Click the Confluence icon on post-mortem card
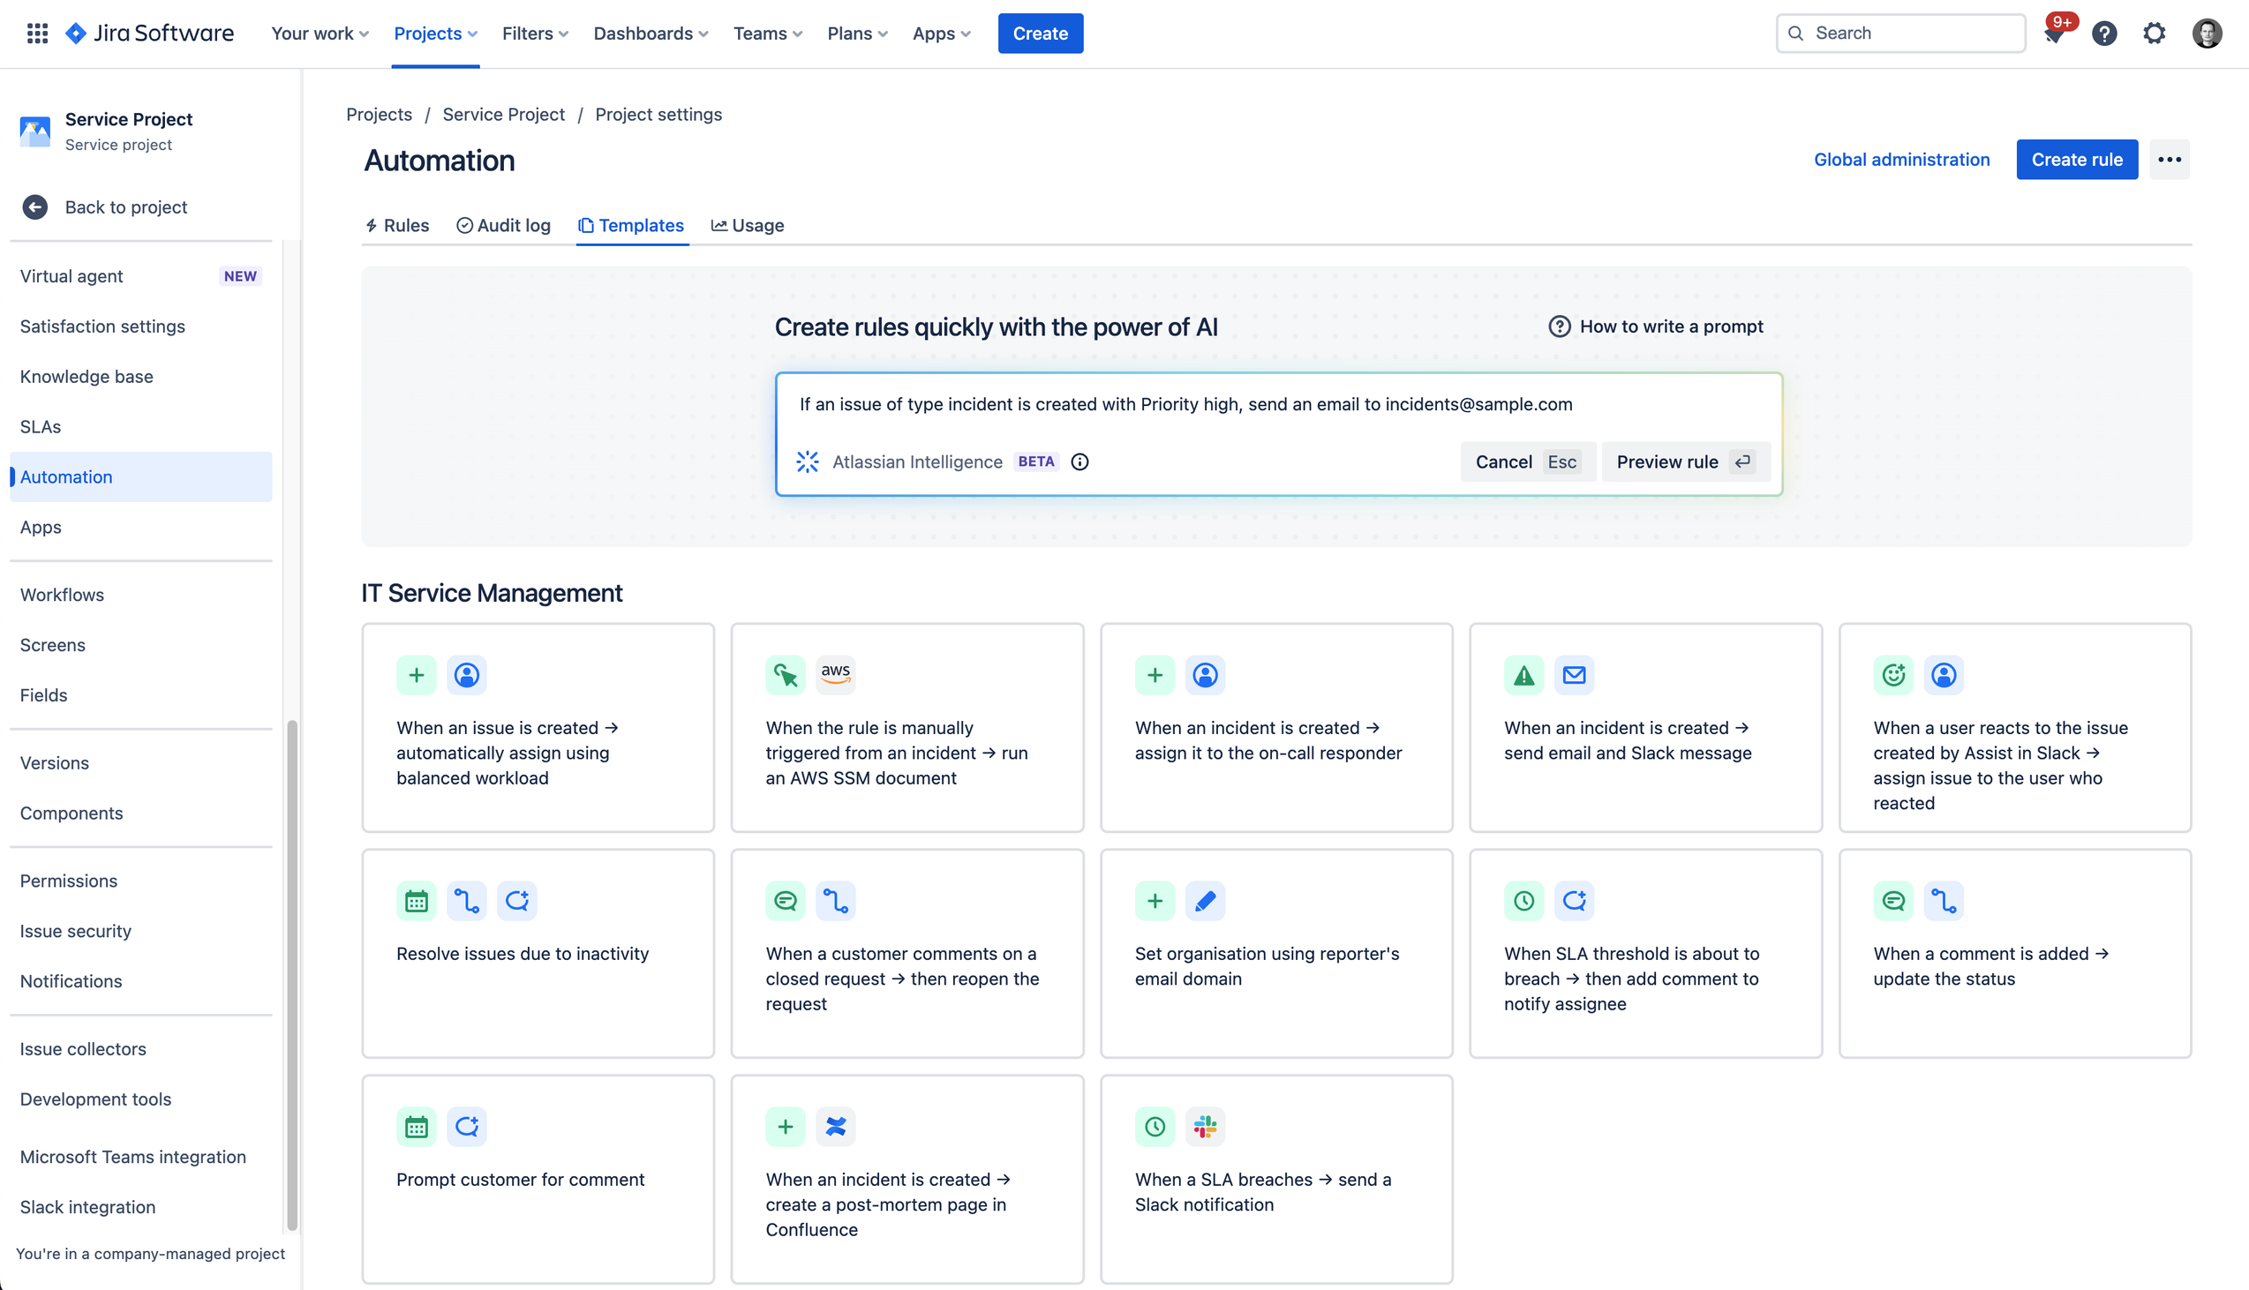This screenshot has width=2249, height=1290. (835, 1127)
